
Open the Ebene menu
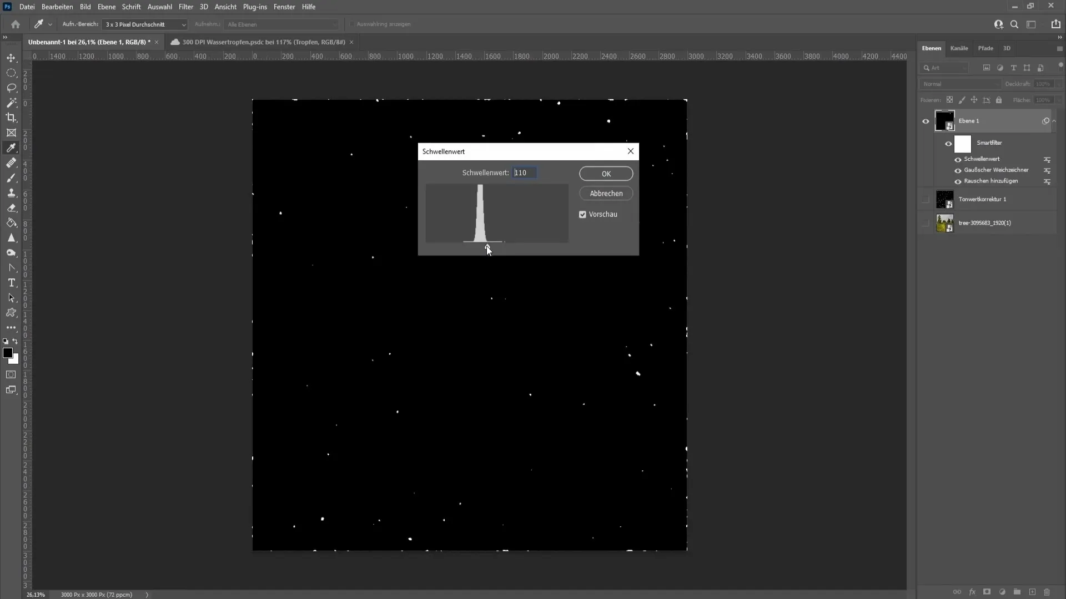pyautogui.click(x=107, y=7)
